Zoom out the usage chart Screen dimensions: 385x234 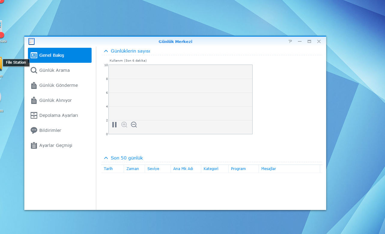(x=134, y=125)
